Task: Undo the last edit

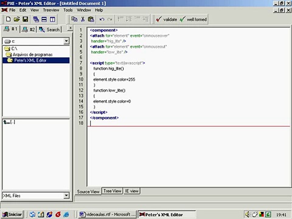Action: tap(102, 19)
